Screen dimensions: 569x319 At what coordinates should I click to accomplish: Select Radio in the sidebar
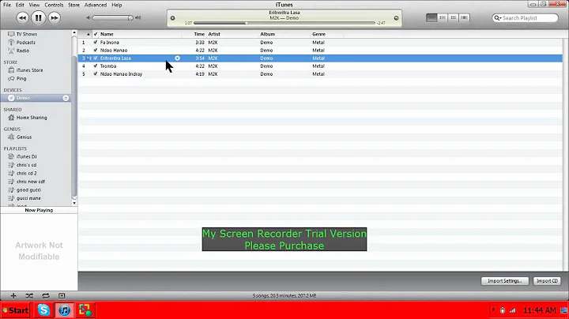22,51
